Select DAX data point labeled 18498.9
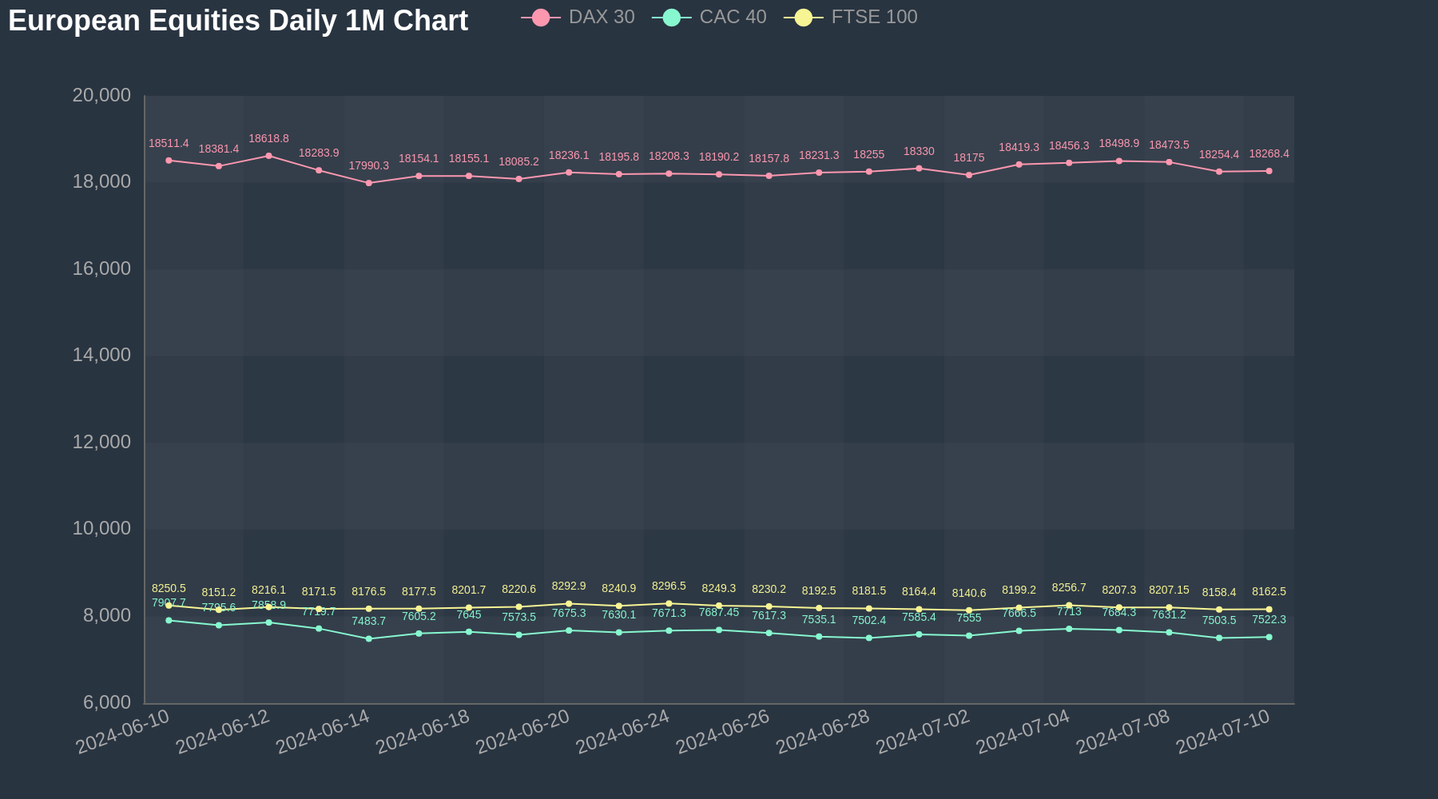 [x=1118, y=161]
